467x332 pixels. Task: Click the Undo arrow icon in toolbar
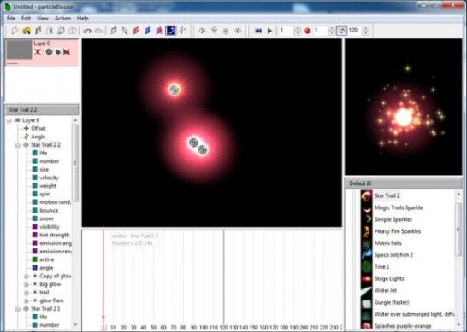click(x=87, y=31)
